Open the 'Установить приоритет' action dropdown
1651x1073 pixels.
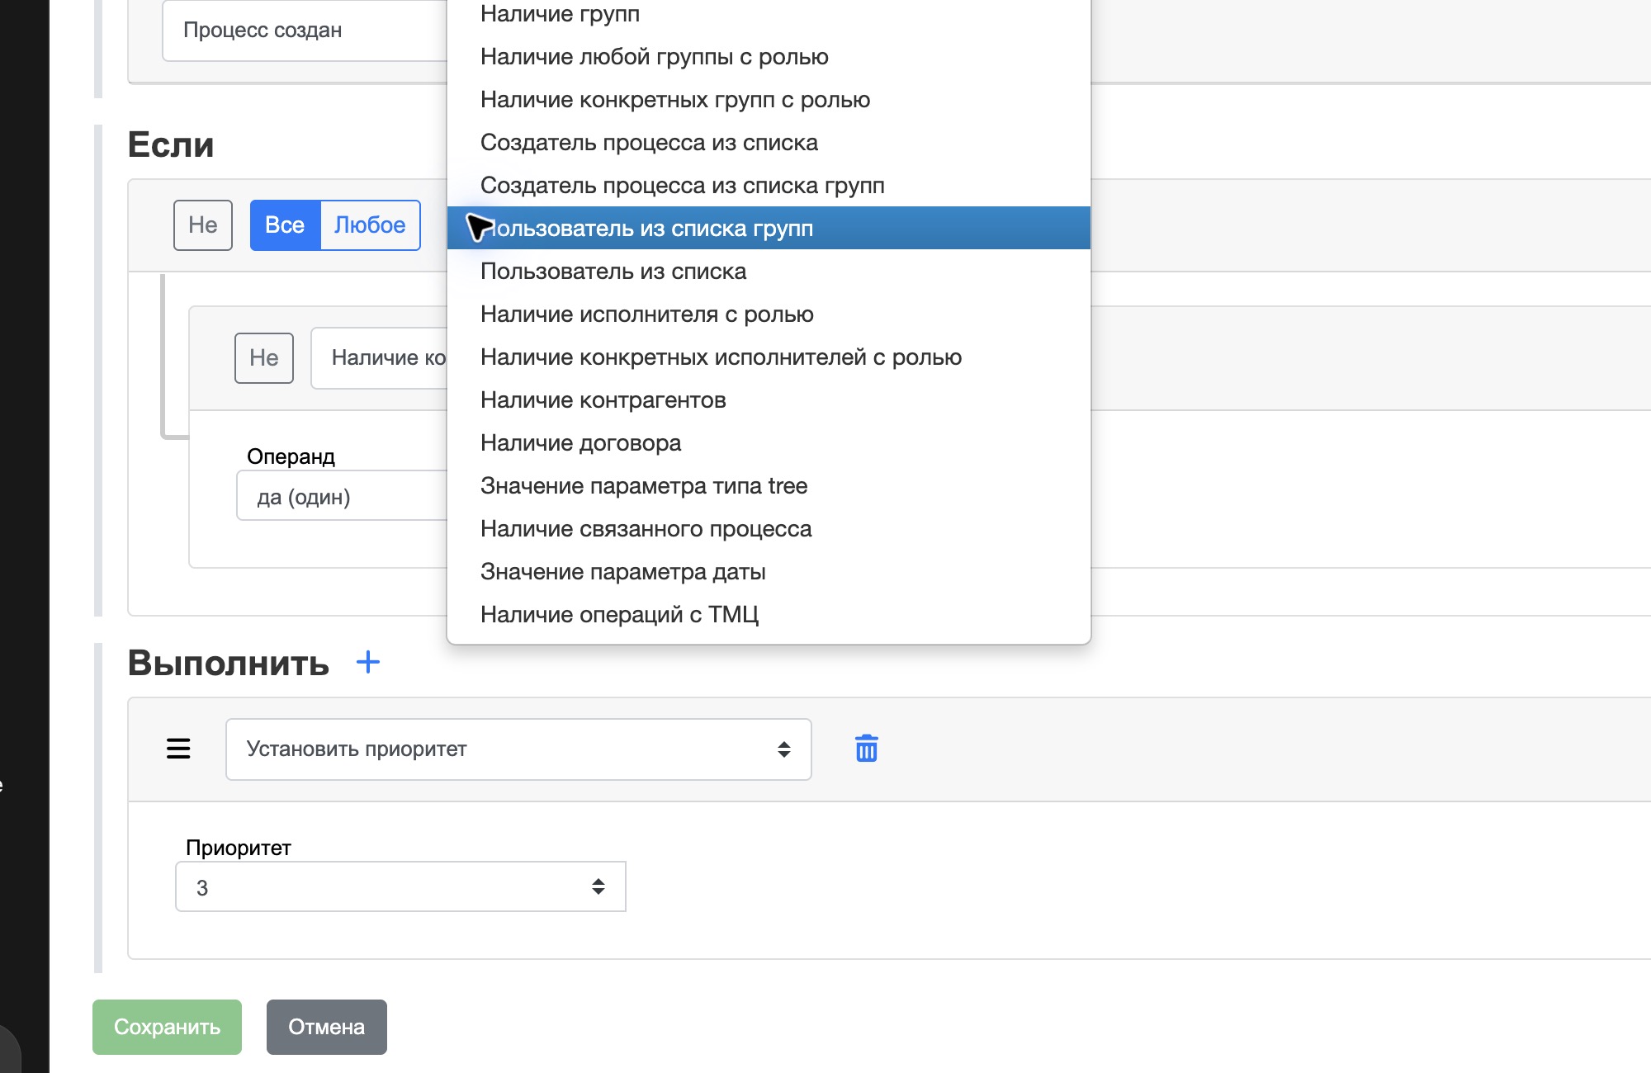click(518, 749)
